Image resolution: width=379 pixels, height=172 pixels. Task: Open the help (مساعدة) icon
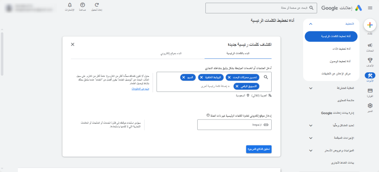pyautogui.click(x=83, y=5)
